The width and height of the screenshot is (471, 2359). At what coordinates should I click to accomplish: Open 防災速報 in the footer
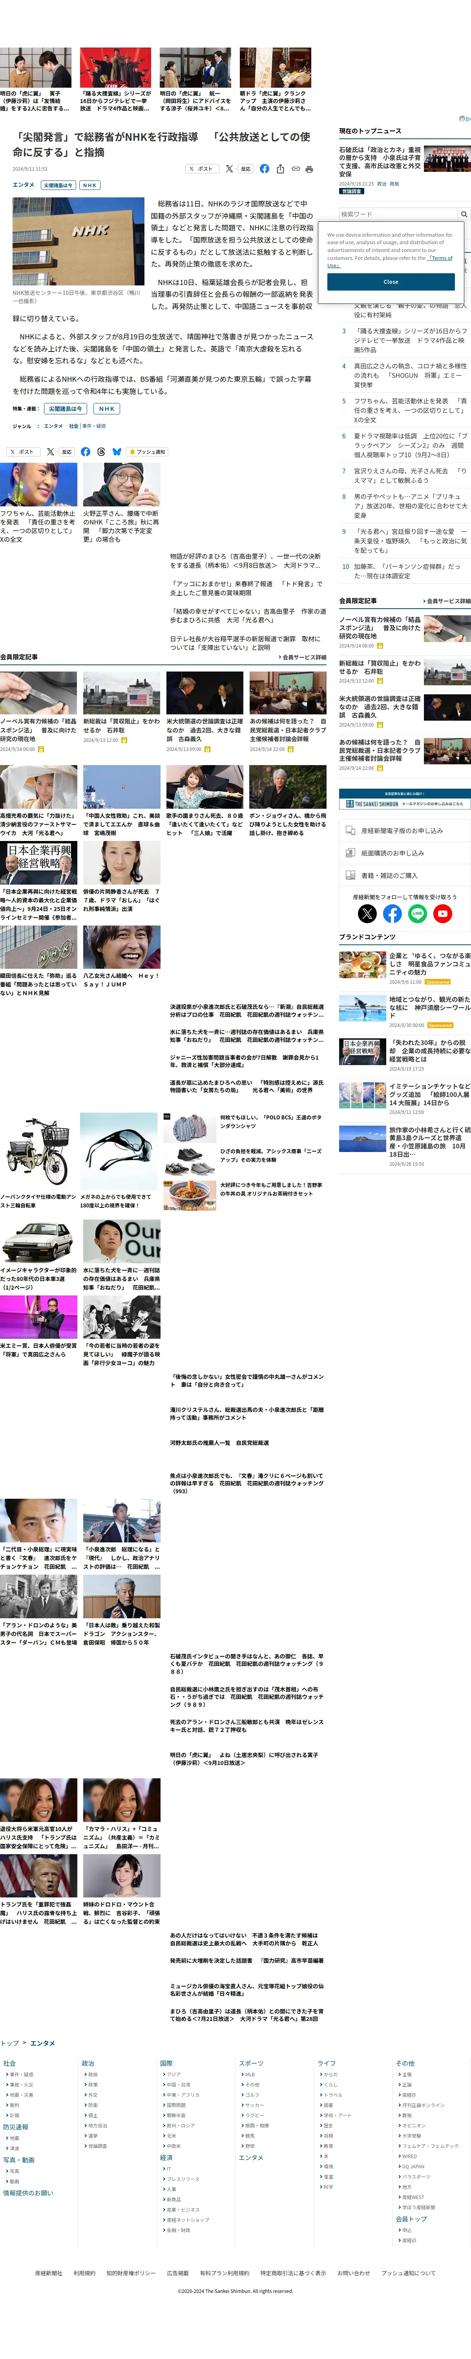point(16,2127)
